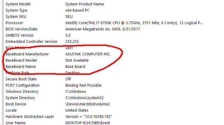Select the System Directory row
The width and height of the screenshot is (224, 125).
point(113,98)
